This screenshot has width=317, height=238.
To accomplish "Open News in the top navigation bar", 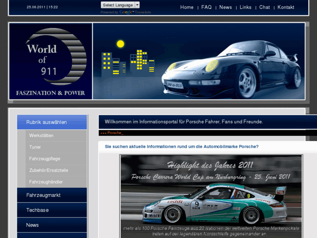I will (x=225, y=7).
